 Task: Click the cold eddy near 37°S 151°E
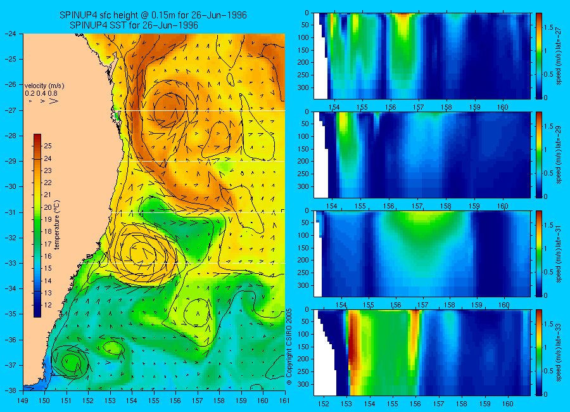70,362
